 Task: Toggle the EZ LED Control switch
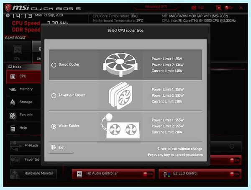(x=235, y=174)
